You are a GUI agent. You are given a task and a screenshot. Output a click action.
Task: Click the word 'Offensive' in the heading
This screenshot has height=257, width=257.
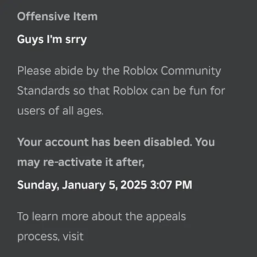click(44, 17)
